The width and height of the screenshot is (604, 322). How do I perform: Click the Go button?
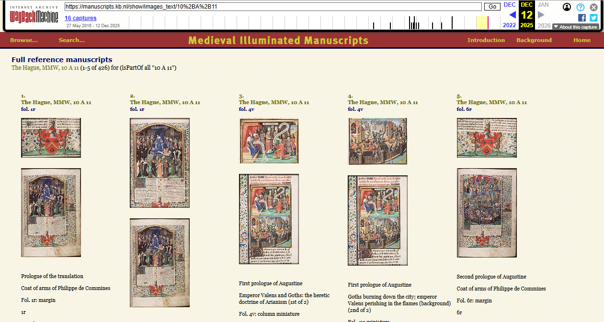pos(492,7)
